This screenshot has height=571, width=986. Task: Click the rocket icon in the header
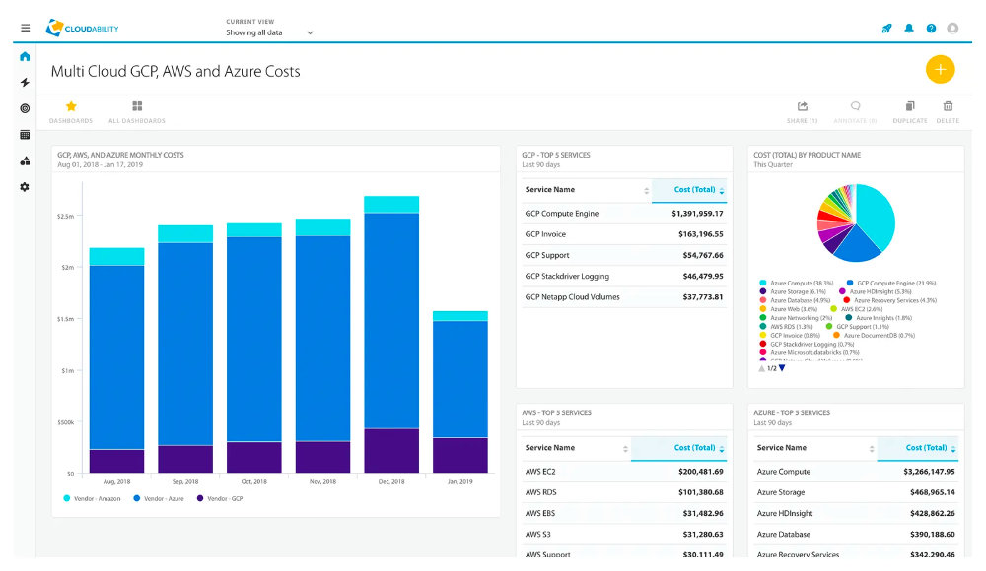[885, 28]
